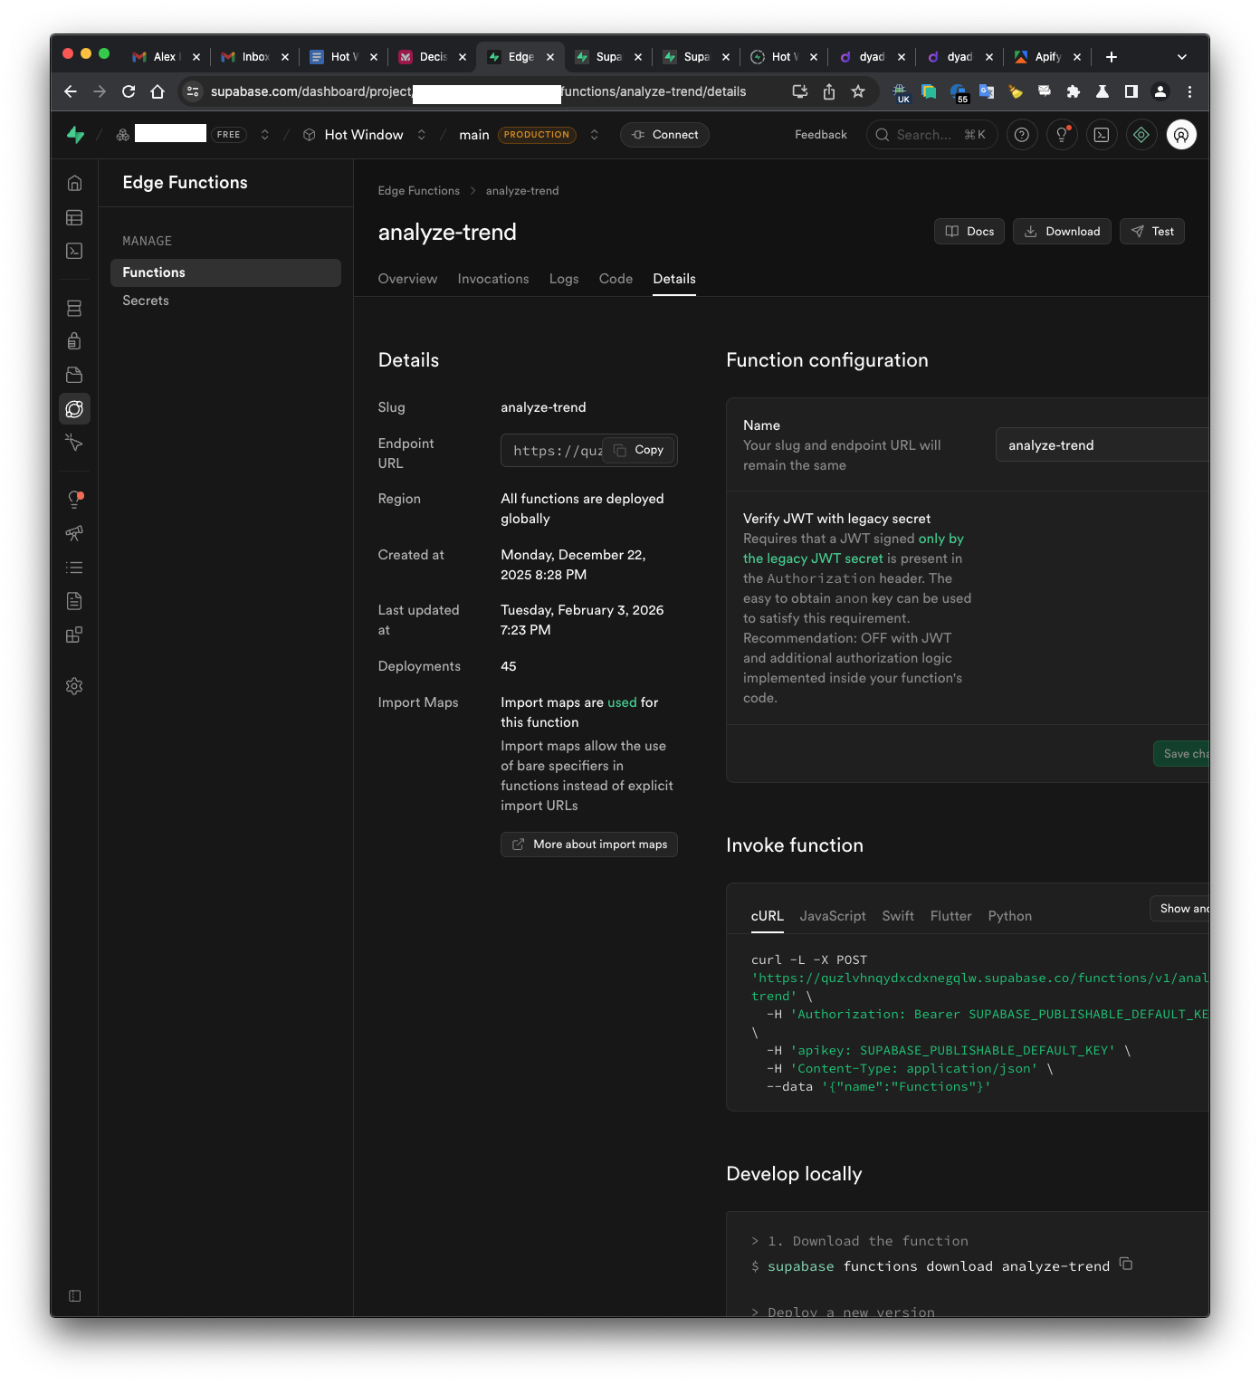
Task: Open the user account avatar menu
Action: click(1181, 135)
